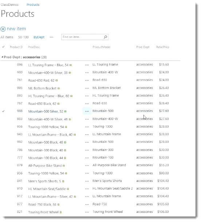Click product ID 879
Screen dimensions: 201x222
coord(20,165)
